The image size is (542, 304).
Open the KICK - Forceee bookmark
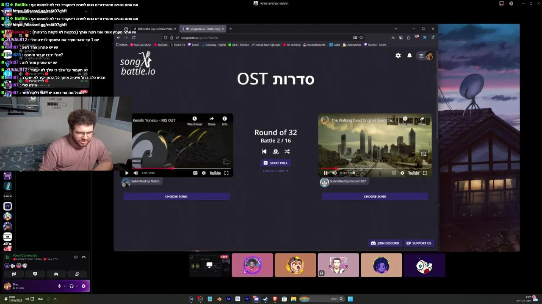point(238,45)
